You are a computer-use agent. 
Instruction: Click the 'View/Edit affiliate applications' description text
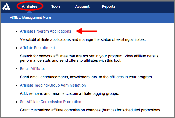click(83, 39)
